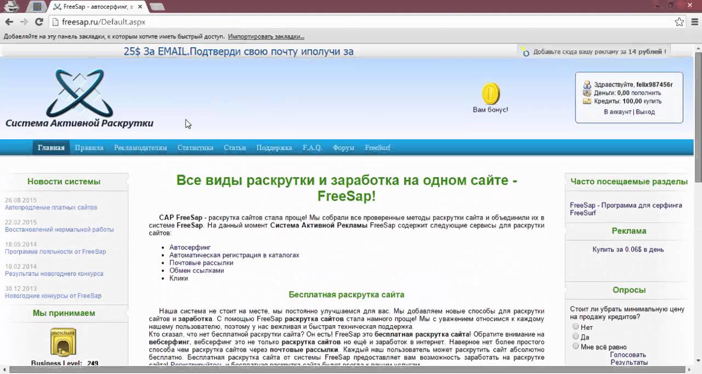This screenshot has height=374, width=702.
Task: Open the Рекламодателям menu item
Action: click(x=140, y=148)
